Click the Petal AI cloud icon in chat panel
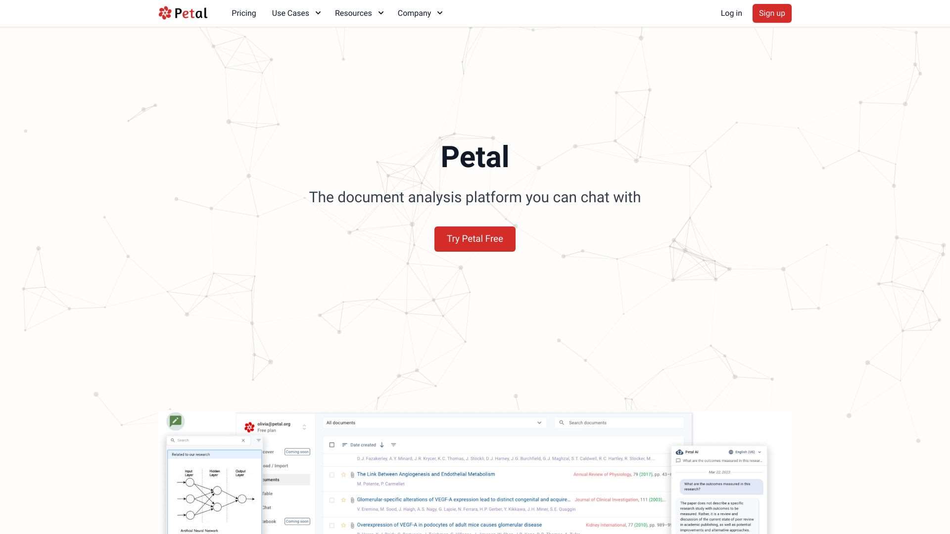 [679, 452]
